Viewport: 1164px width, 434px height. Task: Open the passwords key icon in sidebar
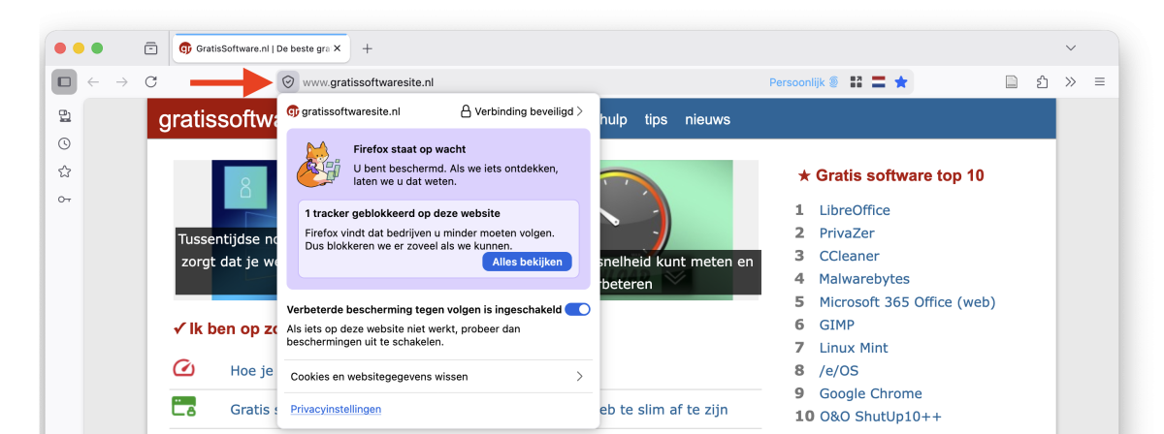[x=64, y=200]
